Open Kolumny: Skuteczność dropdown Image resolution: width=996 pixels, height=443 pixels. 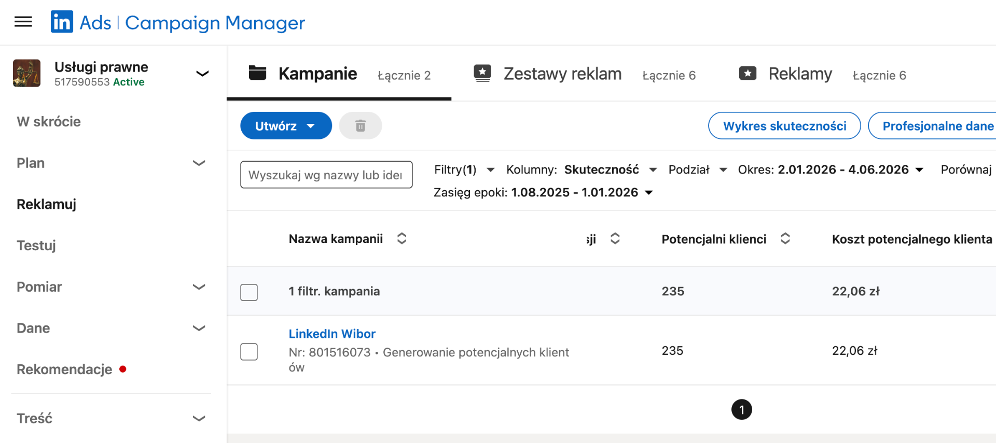(582, 170)
